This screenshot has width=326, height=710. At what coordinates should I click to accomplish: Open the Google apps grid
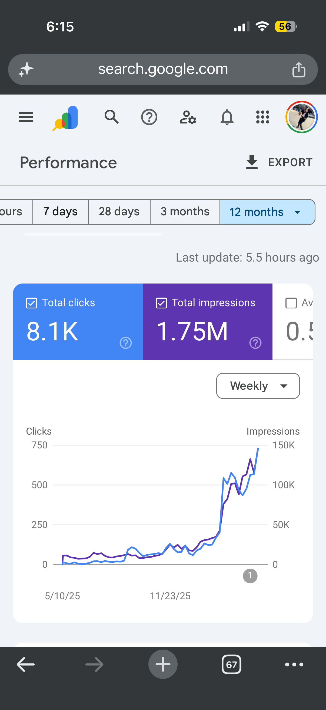(x=263, y=117)
